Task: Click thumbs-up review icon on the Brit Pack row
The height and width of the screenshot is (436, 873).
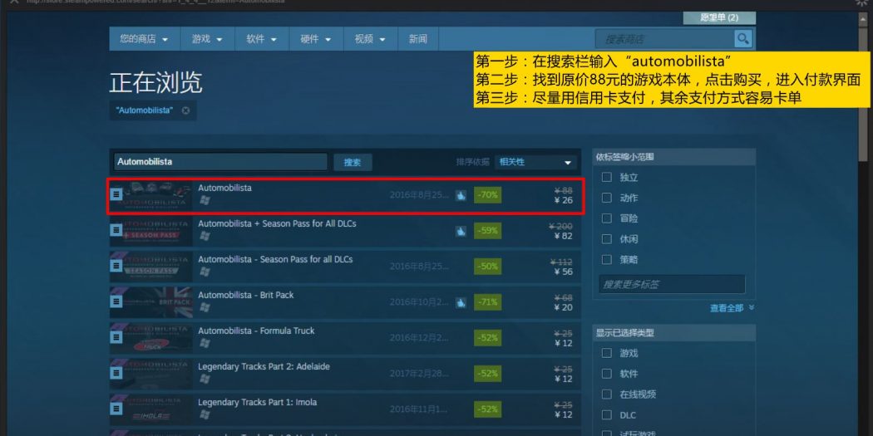Action: (x=461, y=302)
